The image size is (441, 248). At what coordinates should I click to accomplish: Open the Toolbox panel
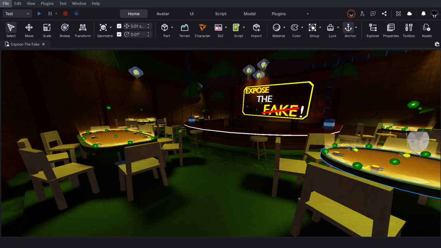(409, 30)
